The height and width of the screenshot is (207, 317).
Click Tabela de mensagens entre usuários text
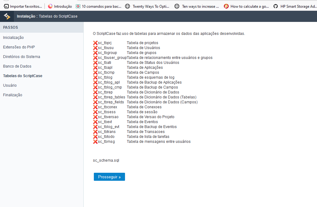tap(159, 142)
